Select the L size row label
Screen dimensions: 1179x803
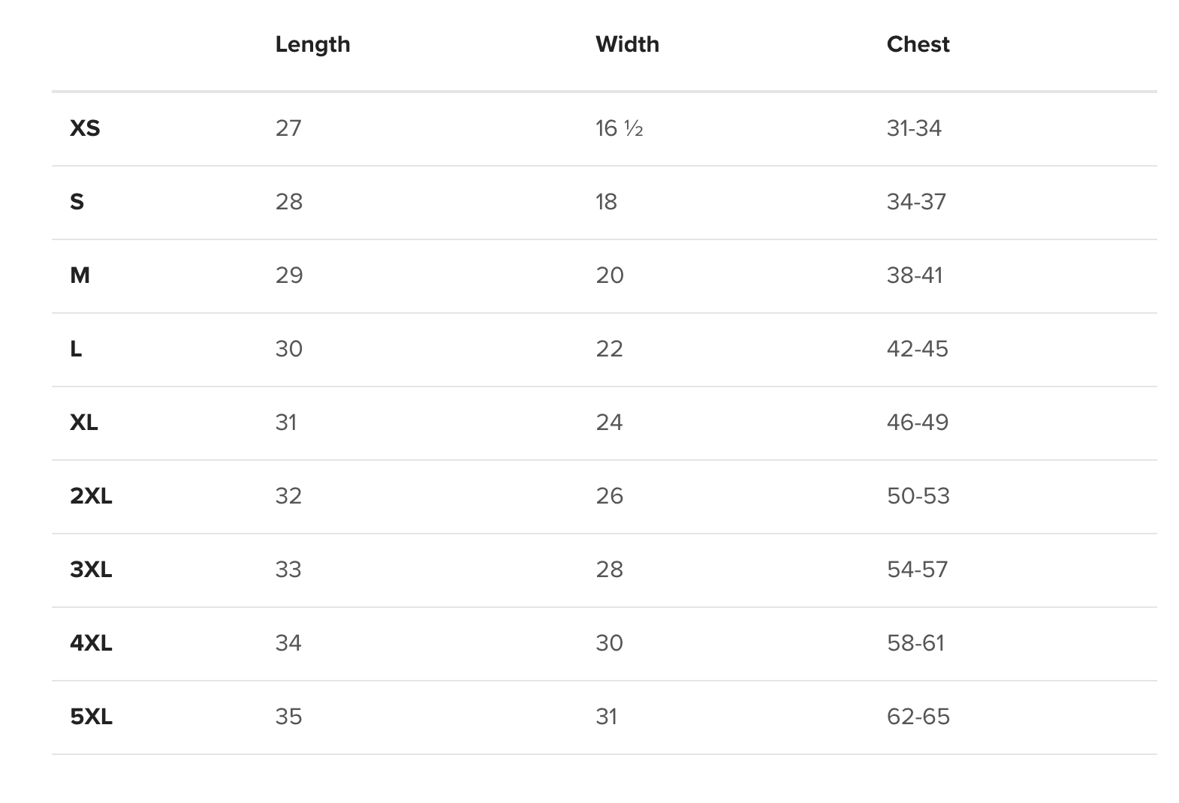click(x=76, y=349)
